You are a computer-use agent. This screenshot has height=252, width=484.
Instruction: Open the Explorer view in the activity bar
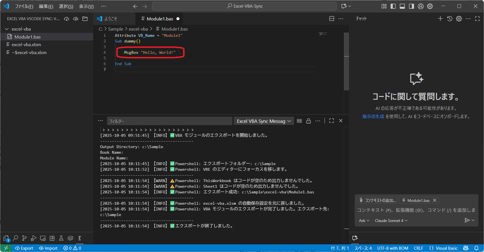(x=6, y=238)
